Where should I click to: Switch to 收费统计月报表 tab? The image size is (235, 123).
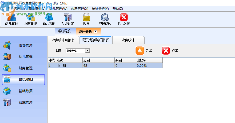tap(63, 40)
